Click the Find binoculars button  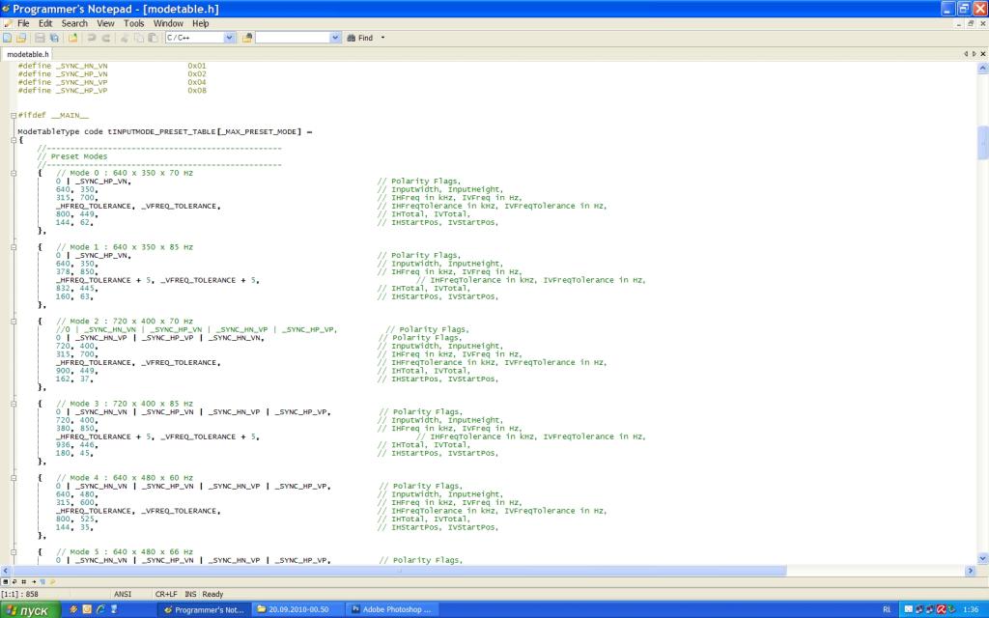click(x=359, y=38)
